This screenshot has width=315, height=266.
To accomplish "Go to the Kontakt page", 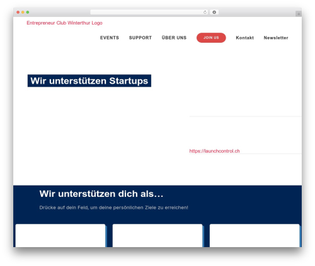I will [244, 38].
